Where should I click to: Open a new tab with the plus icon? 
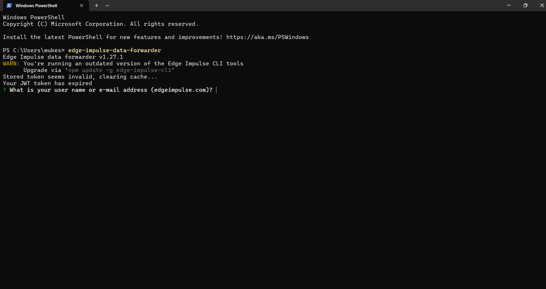(97, 5)
